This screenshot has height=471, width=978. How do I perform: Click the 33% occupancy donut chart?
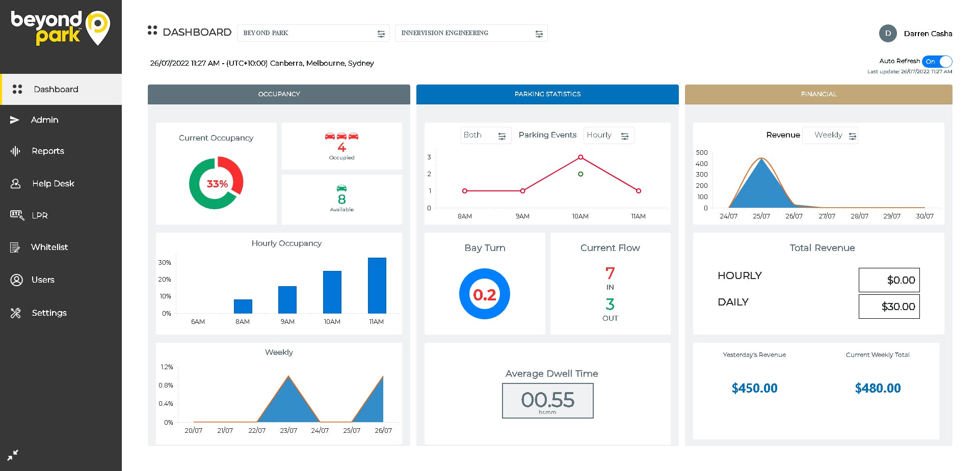pos(216,183)
